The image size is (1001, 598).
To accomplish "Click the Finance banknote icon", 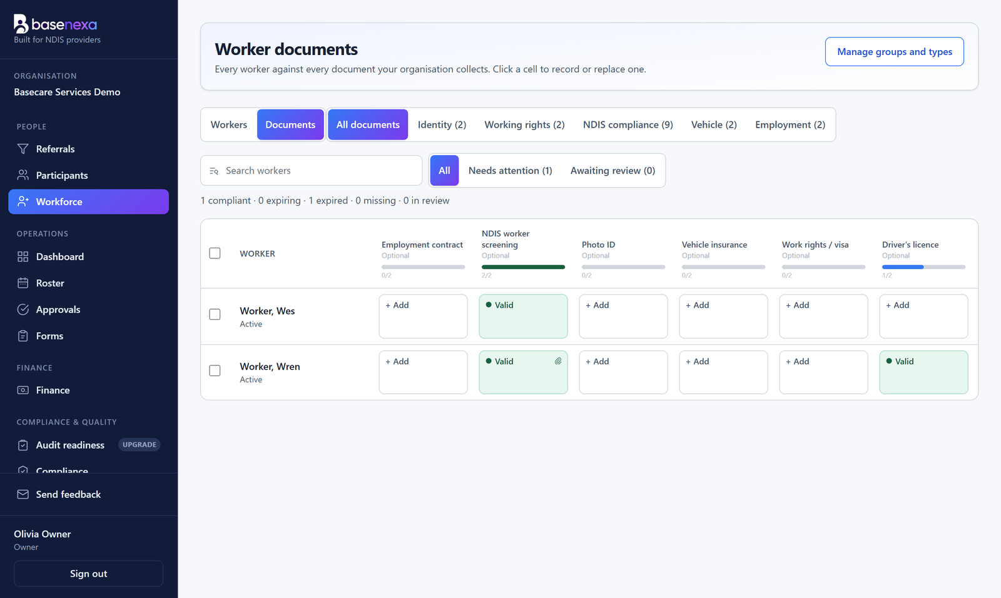I will 23,390.
